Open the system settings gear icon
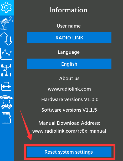The height and width of the screenshot is (161, 123). coord(6,7)
